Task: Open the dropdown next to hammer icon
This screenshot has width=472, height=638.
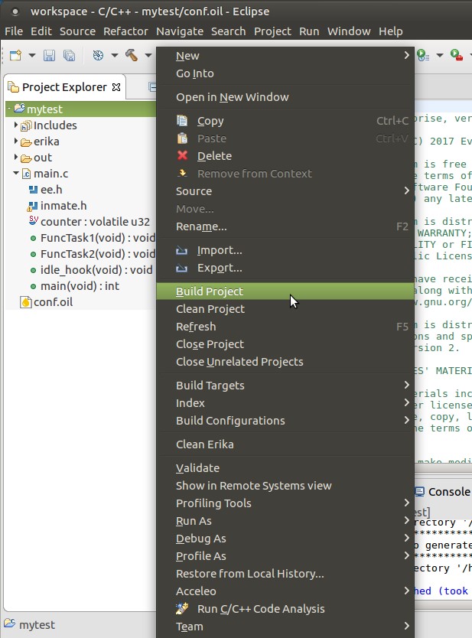Action: pyautogui.click(x=148, y=55)
